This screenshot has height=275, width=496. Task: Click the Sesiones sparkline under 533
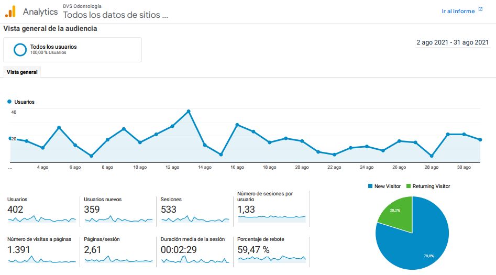[x=195, y=219]
